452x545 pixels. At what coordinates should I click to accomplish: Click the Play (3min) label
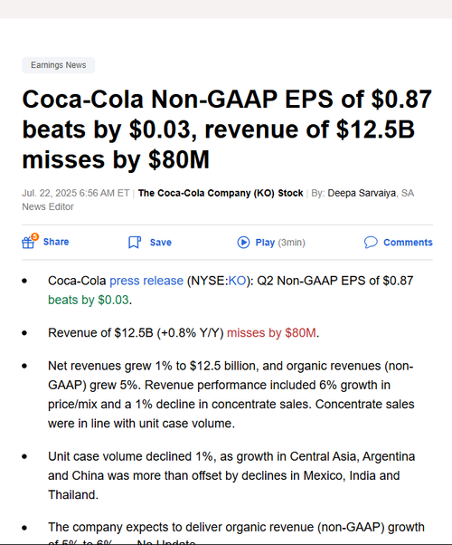[x=280, y=243]
